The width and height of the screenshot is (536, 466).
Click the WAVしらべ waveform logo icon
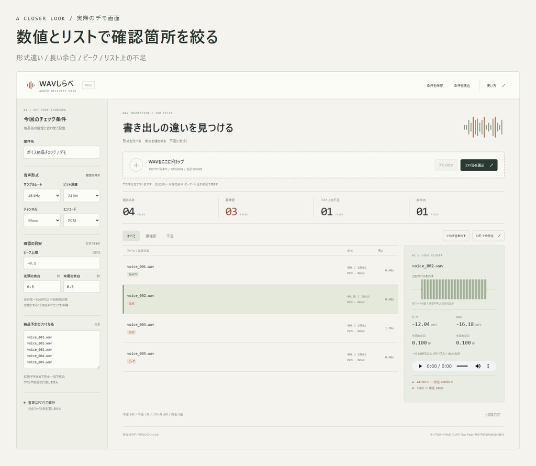31,85
